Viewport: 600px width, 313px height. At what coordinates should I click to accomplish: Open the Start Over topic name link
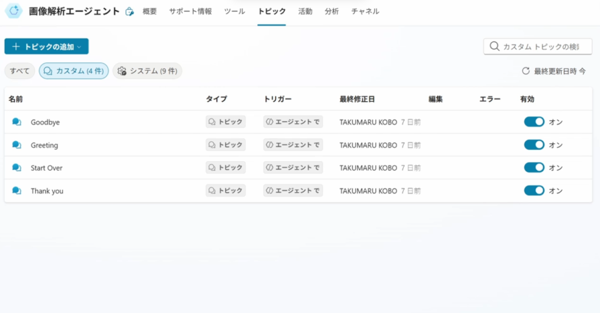(47, 168)
